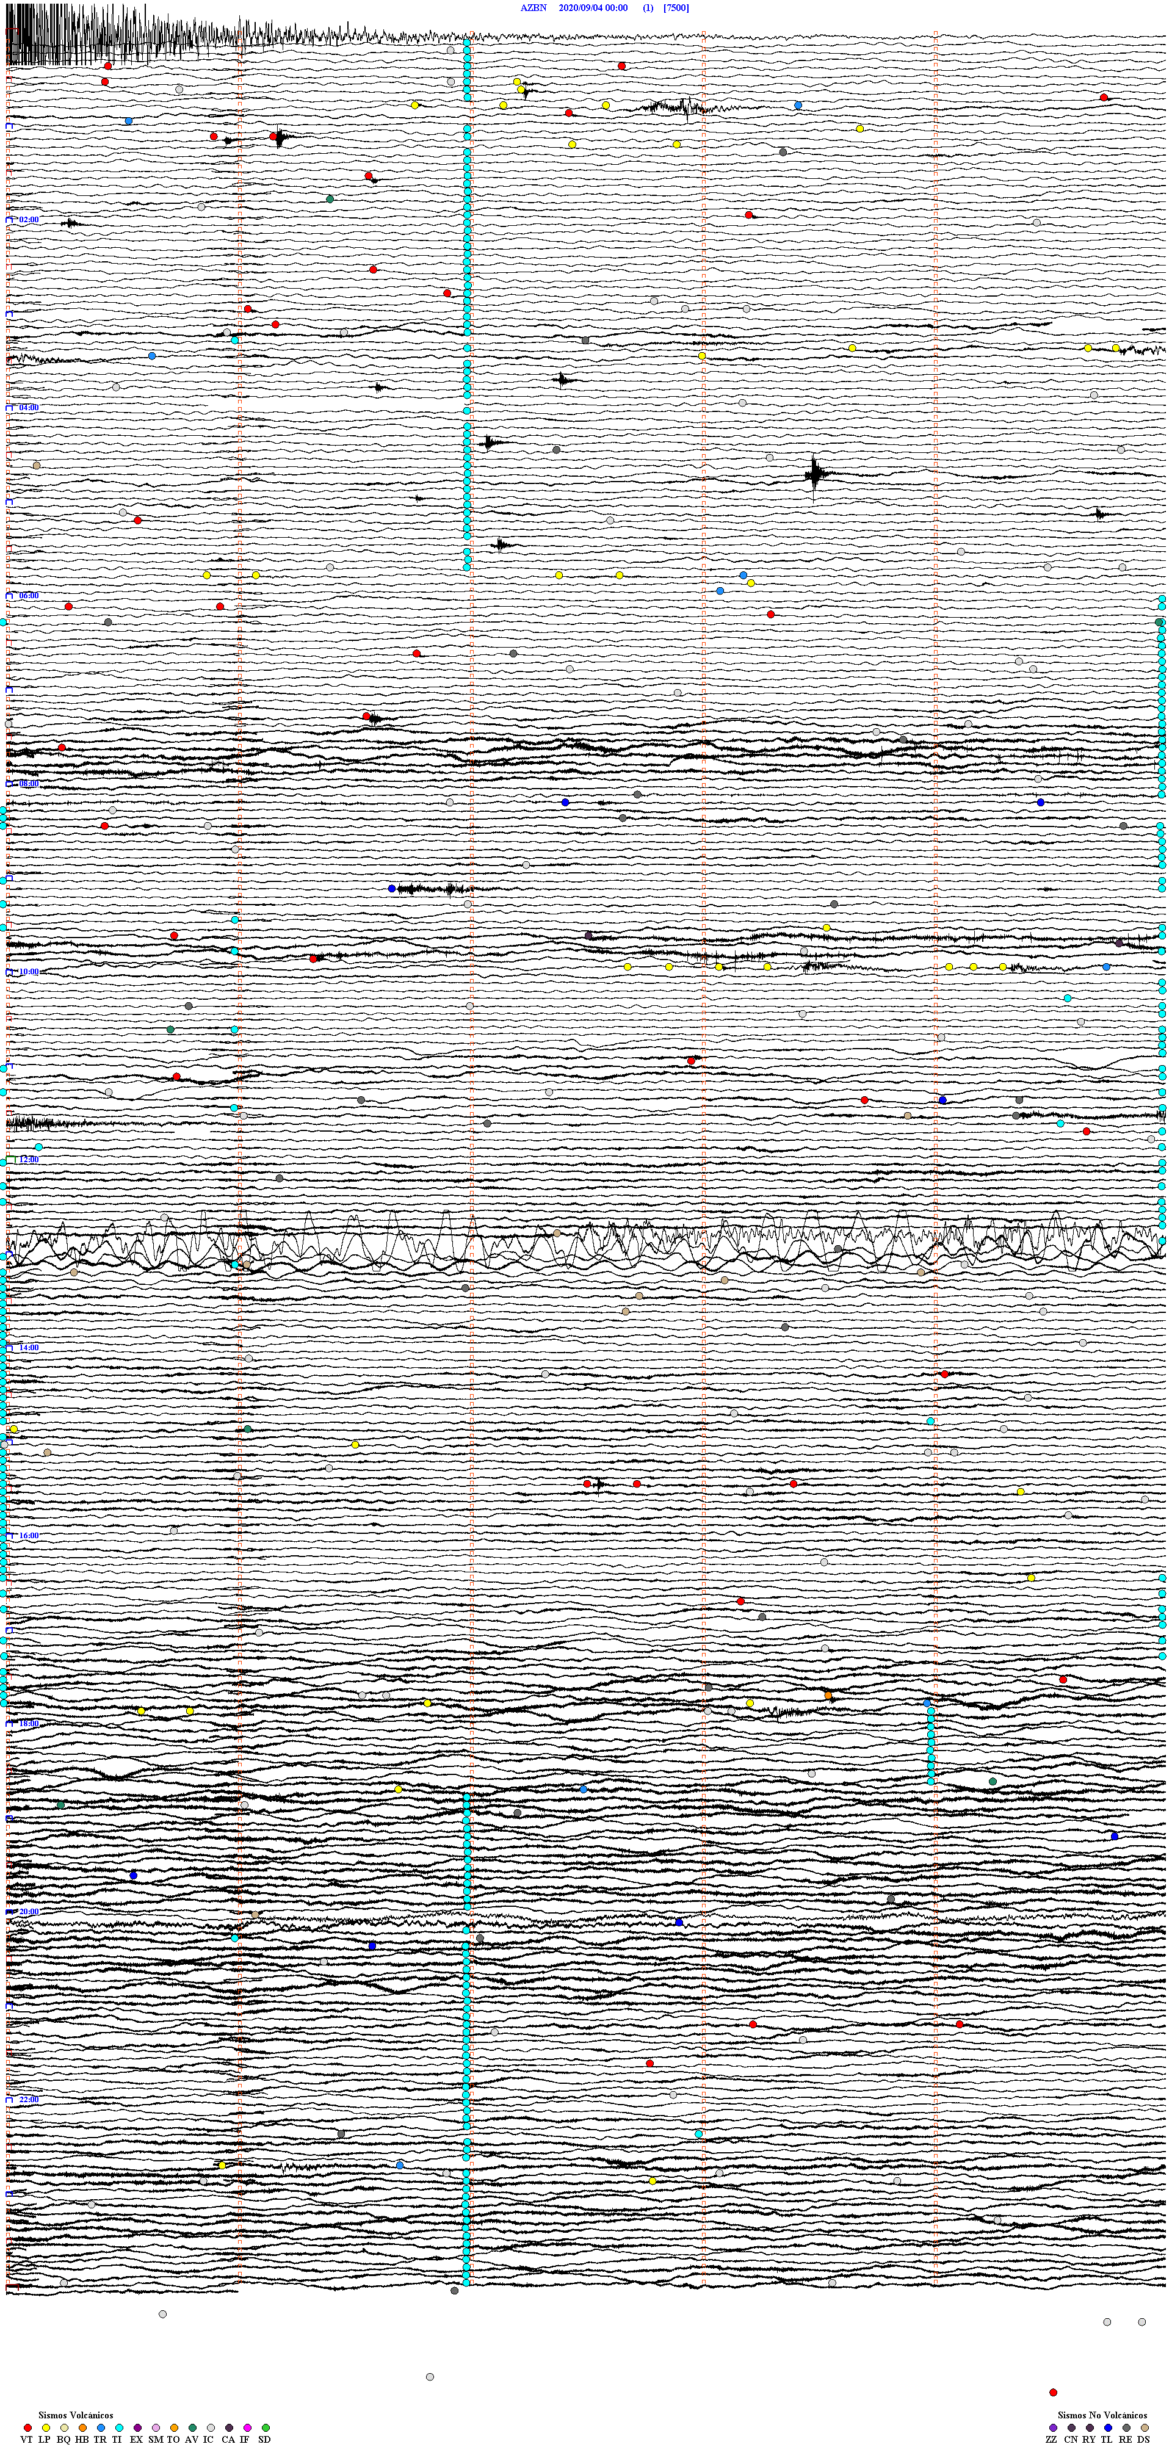Click the 22:00 time label

(x=29, y=2099)
